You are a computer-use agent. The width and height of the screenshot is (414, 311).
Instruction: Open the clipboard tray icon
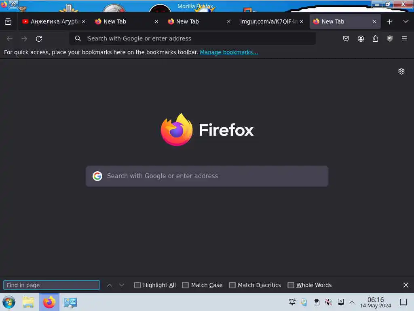click(316, 302)
